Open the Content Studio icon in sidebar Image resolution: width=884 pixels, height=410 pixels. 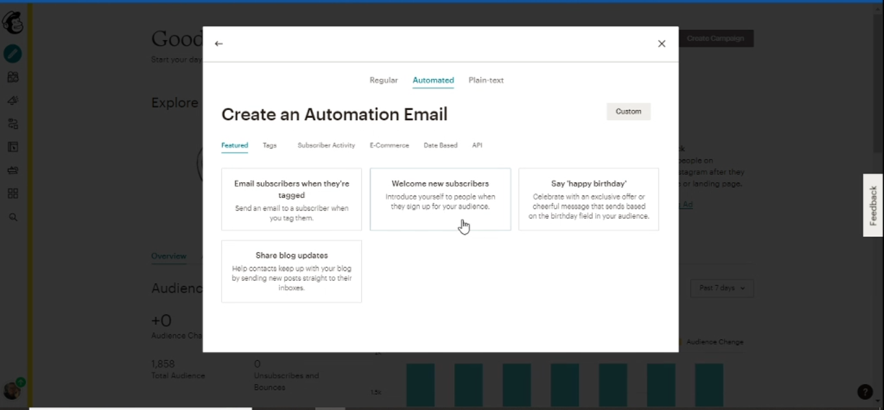pos(12,170)
